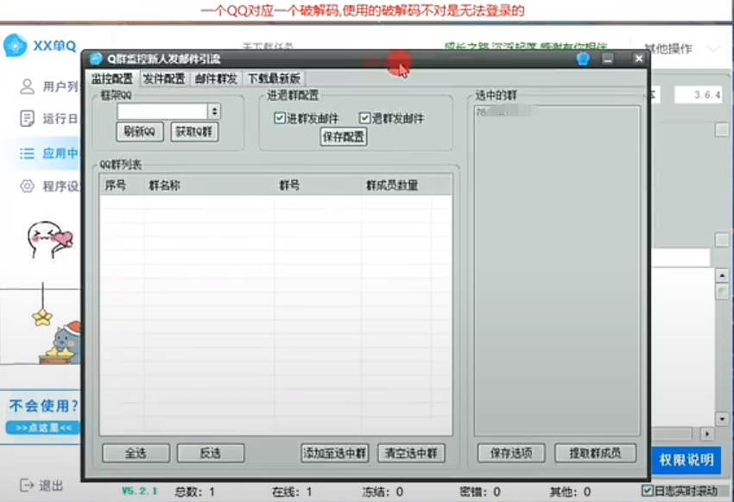Click the >>点这里<< help link
The height and width of the screenshot is (502, 734).
pyautogui.click(x=43, y=428)
